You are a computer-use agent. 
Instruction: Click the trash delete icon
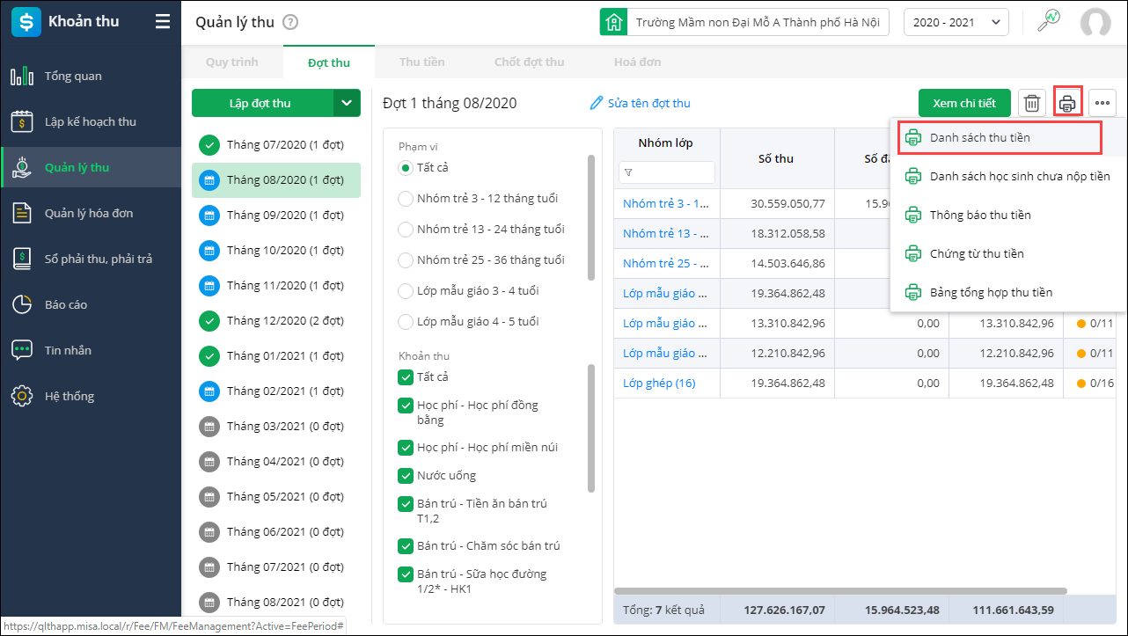(x=1032, y=103)
